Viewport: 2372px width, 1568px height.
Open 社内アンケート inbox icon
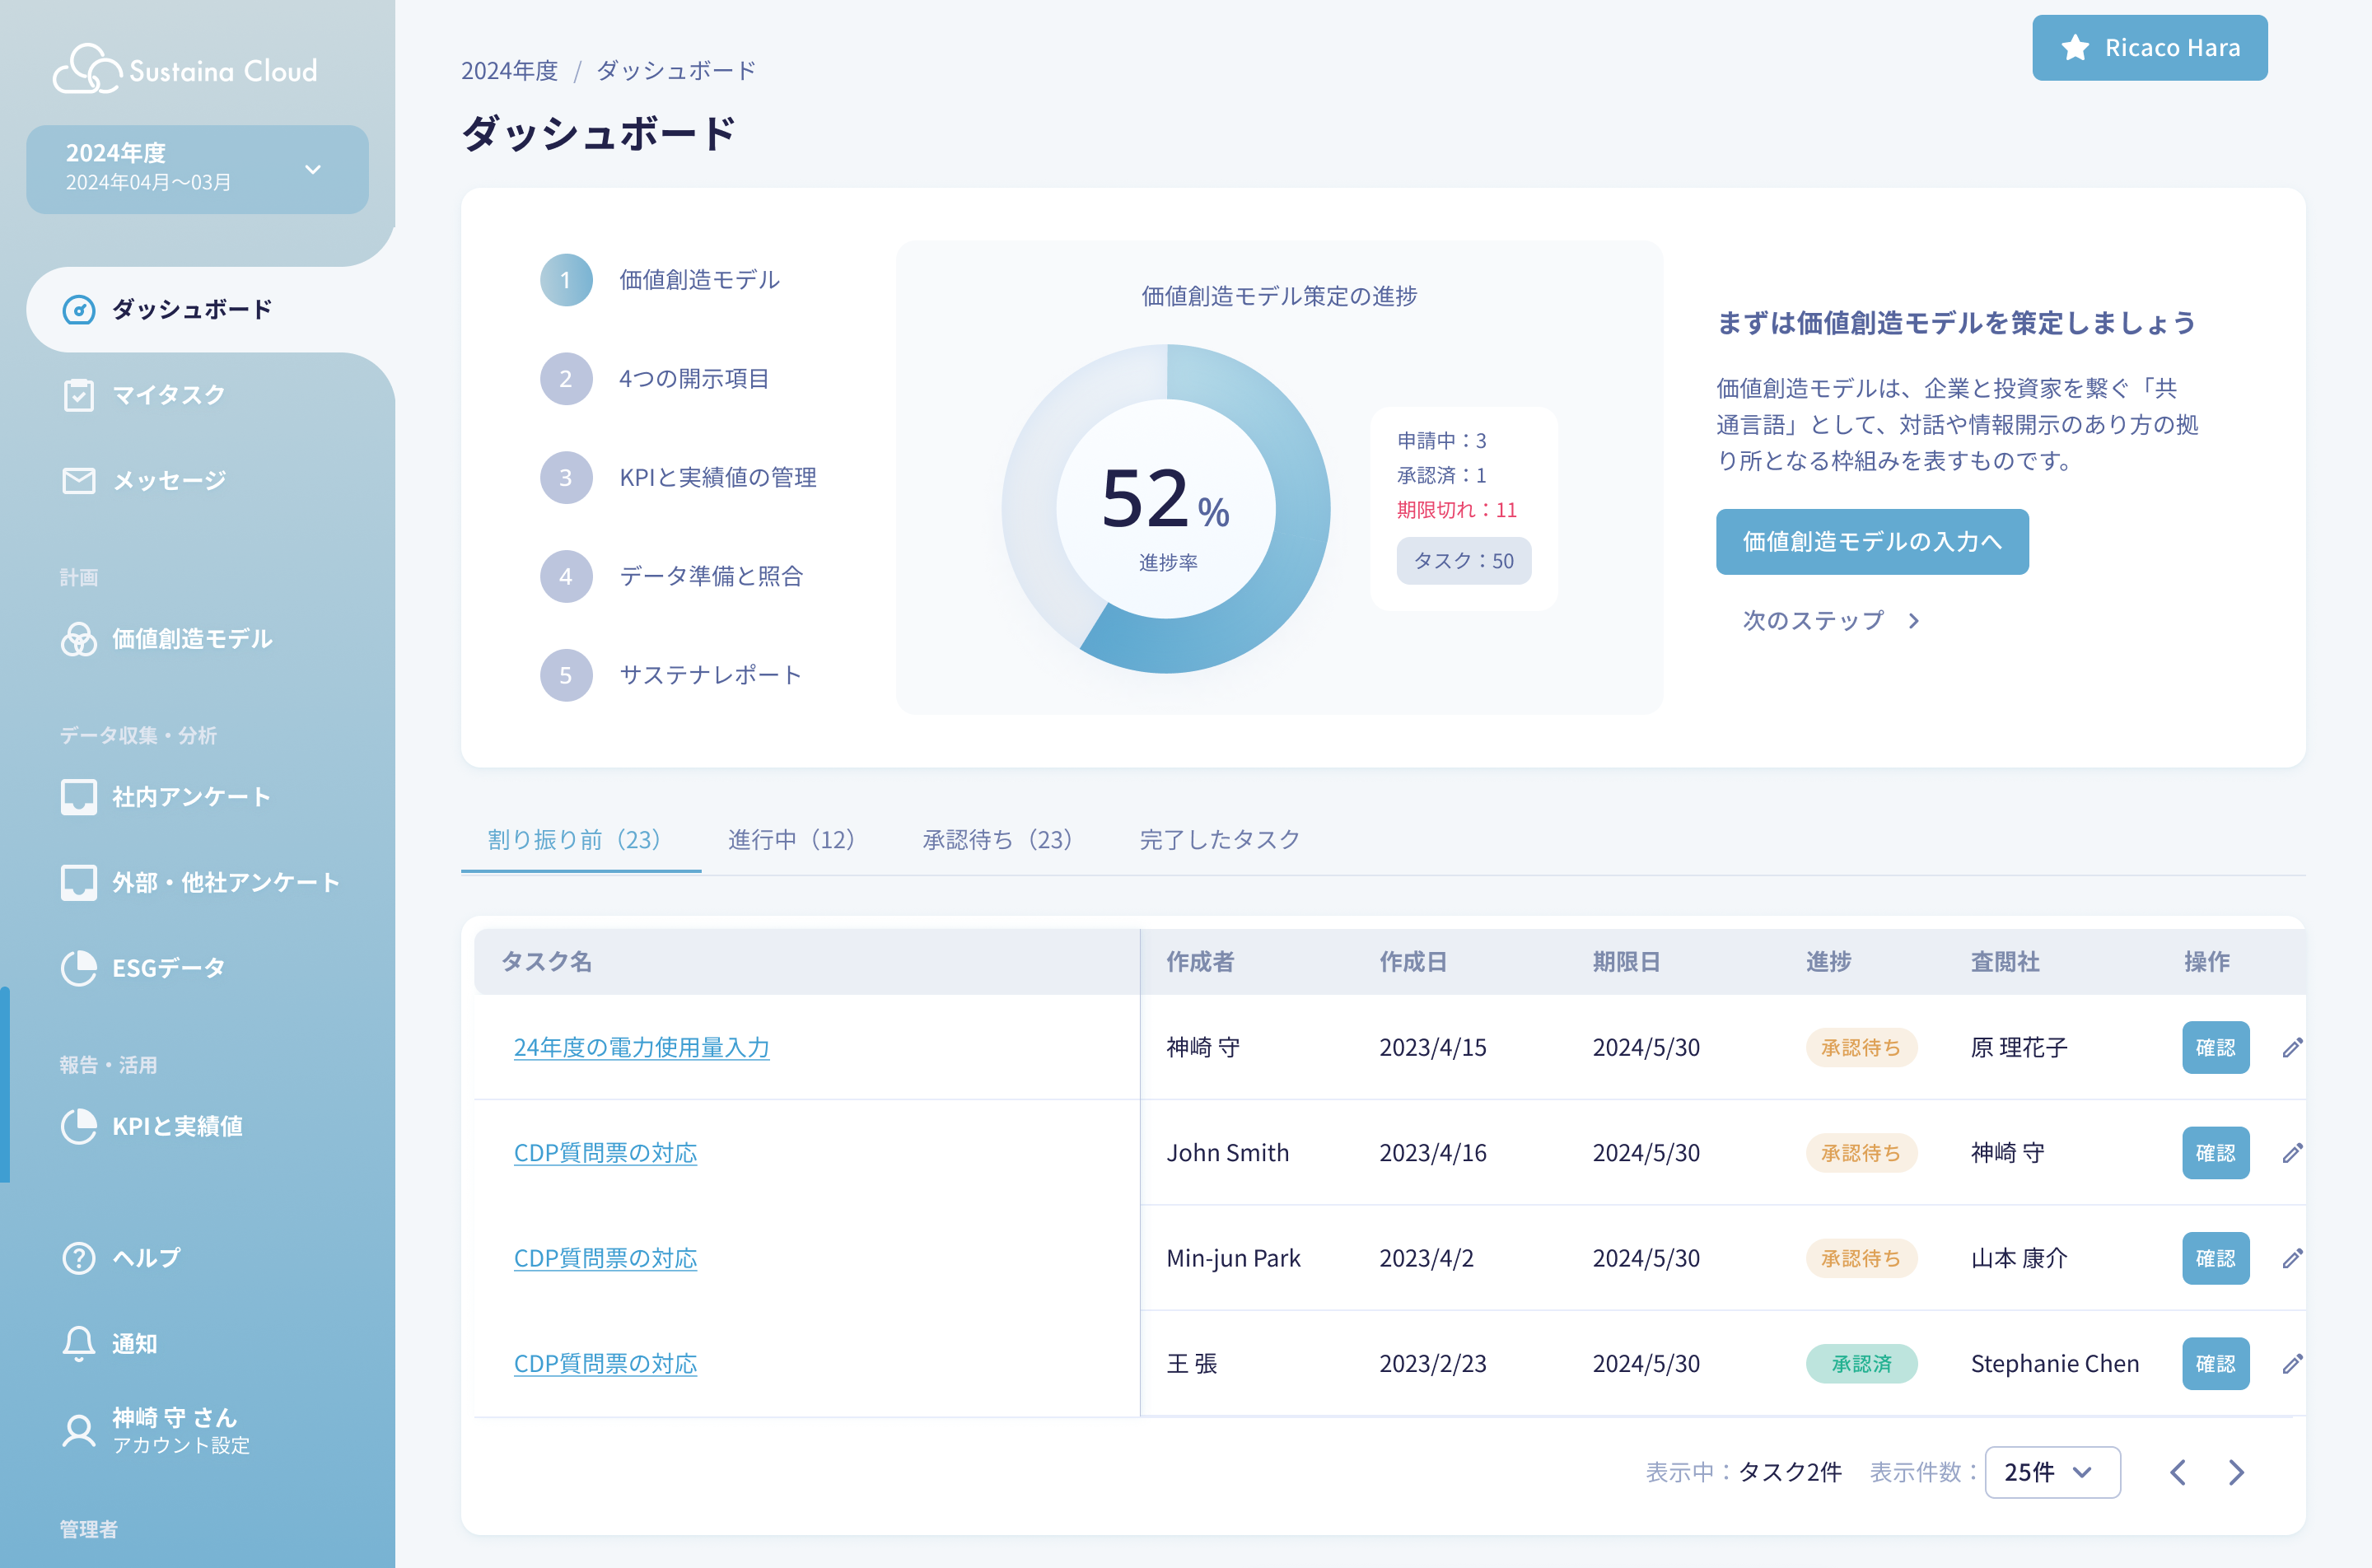[79, 797]
